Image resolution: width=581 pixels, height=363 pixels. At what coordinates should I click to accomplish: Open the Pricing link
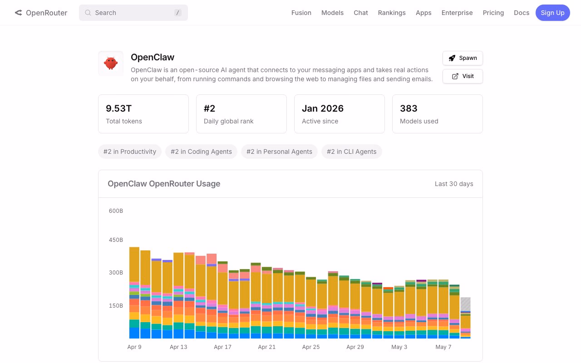pyautogui.click(x=493, y=13)
